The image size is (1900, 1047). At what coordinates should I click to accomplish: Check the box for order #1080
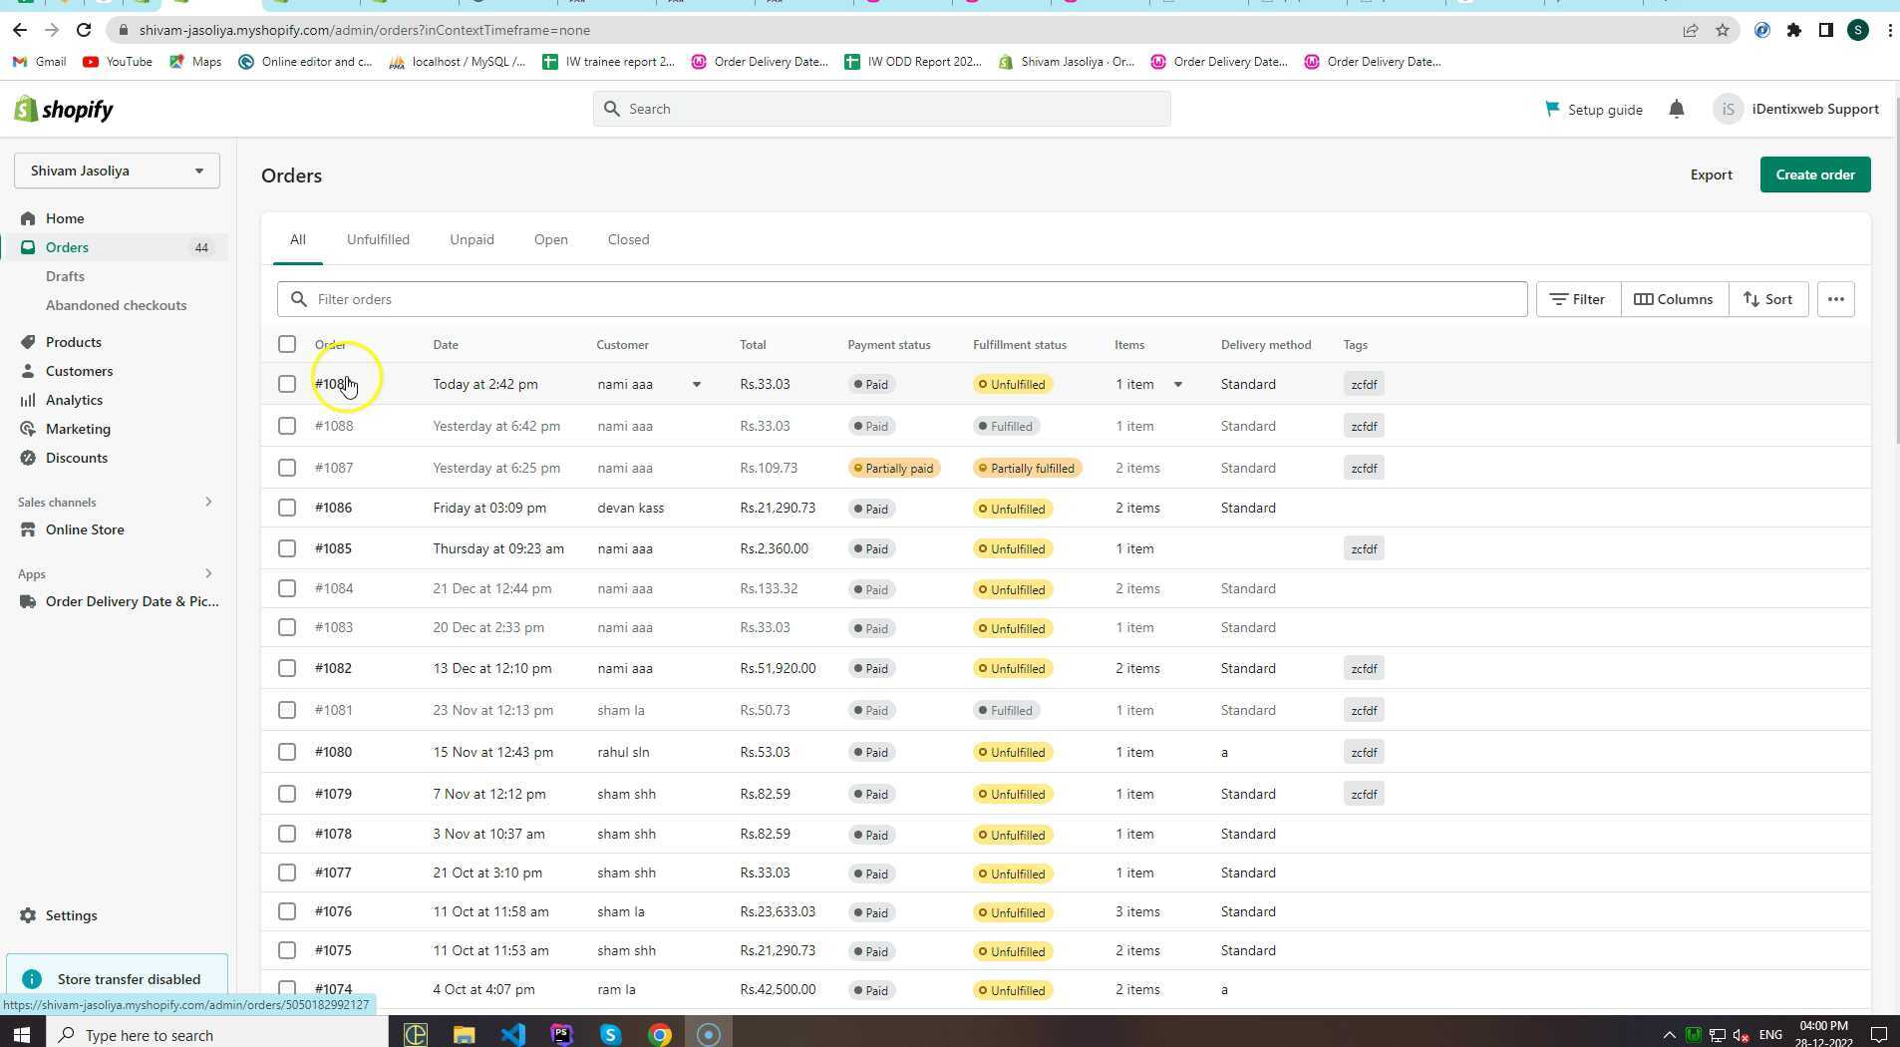click(x=287, y=752)
